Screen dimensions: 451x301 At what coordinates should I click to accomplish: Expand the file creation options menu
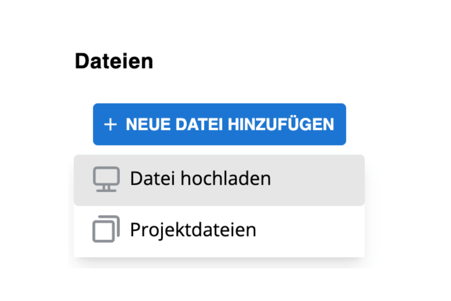pyautogui.click(x=219, y=124)
